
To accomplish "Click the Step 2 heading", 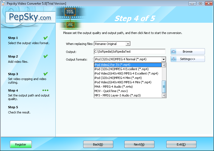I will tap(13, 56).
